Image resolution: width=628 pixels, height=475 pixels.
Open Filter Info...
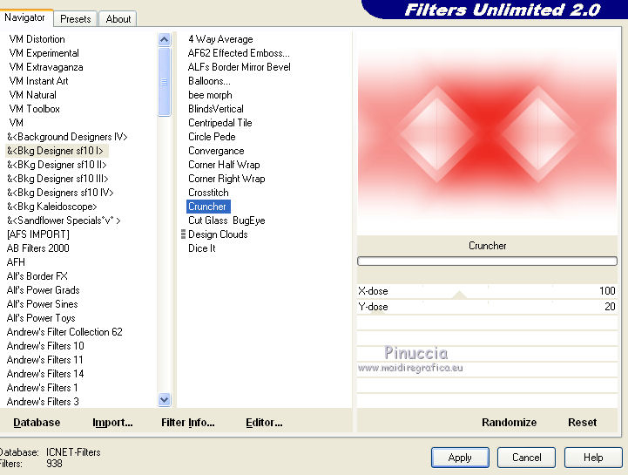pos(188,423)
